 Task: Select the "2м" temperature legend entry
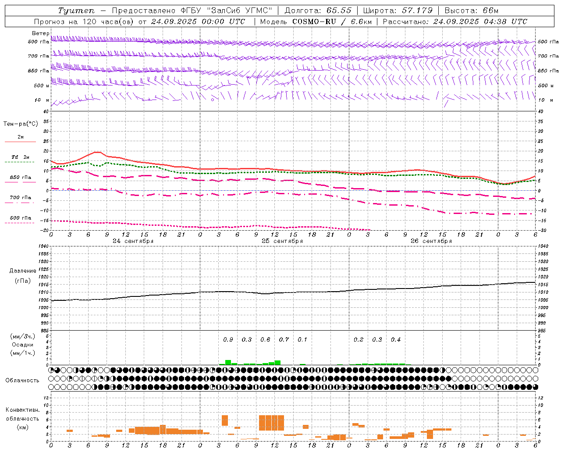tap(21, 137)
